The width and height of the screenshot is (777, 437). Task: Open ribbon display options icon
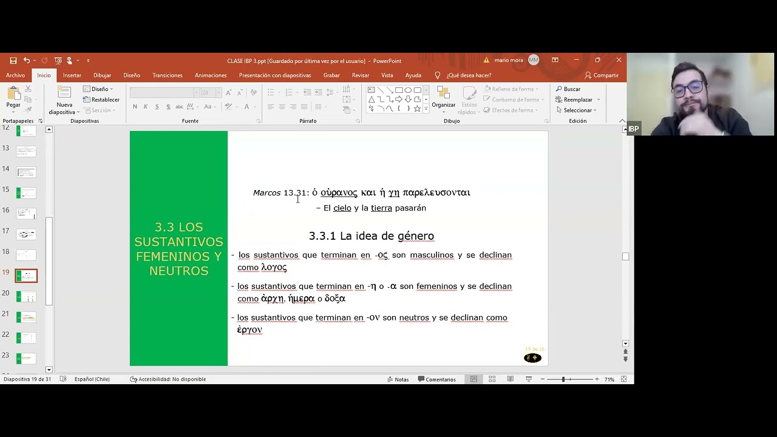(x=555, y=60)
